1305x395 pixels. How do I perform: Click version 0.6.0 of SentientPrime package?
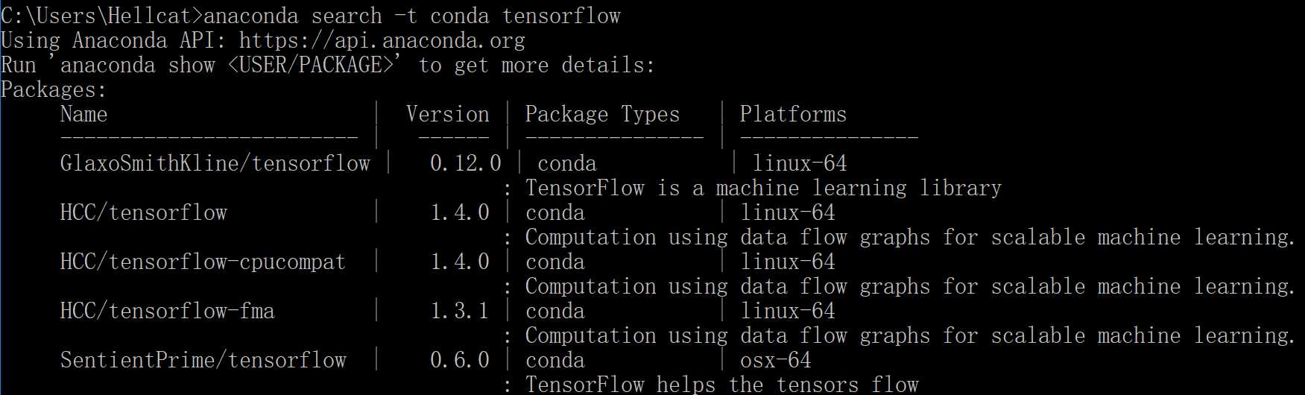[x=459, y=361]
